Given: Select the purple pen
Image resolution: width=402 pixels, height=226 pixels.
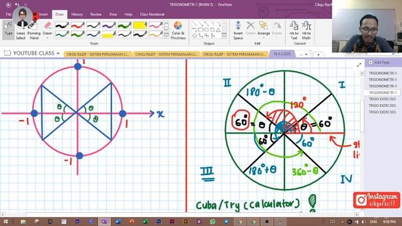Looking at the screenshot, I should coord(109,25).
